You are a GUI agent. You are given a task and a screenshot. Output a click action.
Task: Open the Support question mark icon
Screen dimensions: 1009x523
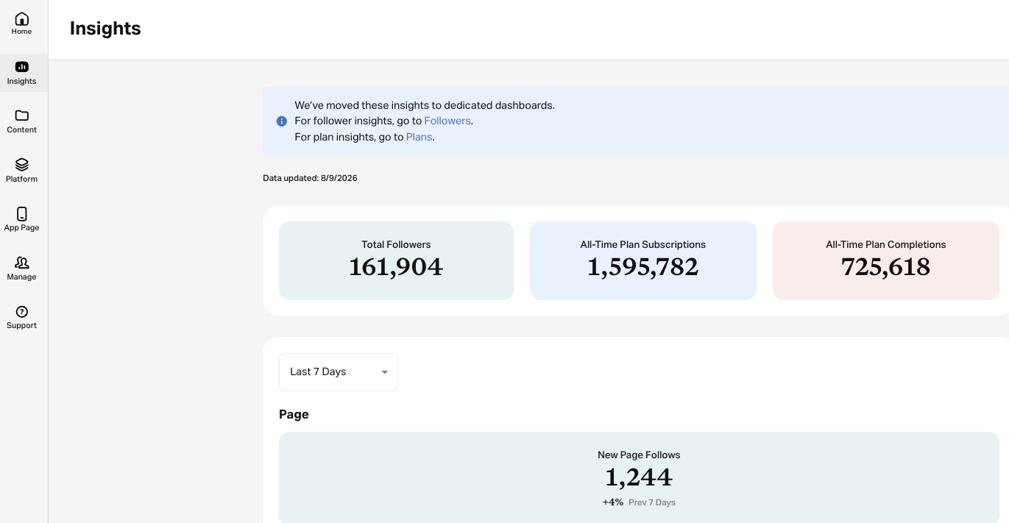pos(22,312)
